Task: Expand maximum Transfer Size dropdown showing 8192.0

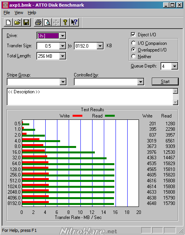Action: [x=100, y=46]
